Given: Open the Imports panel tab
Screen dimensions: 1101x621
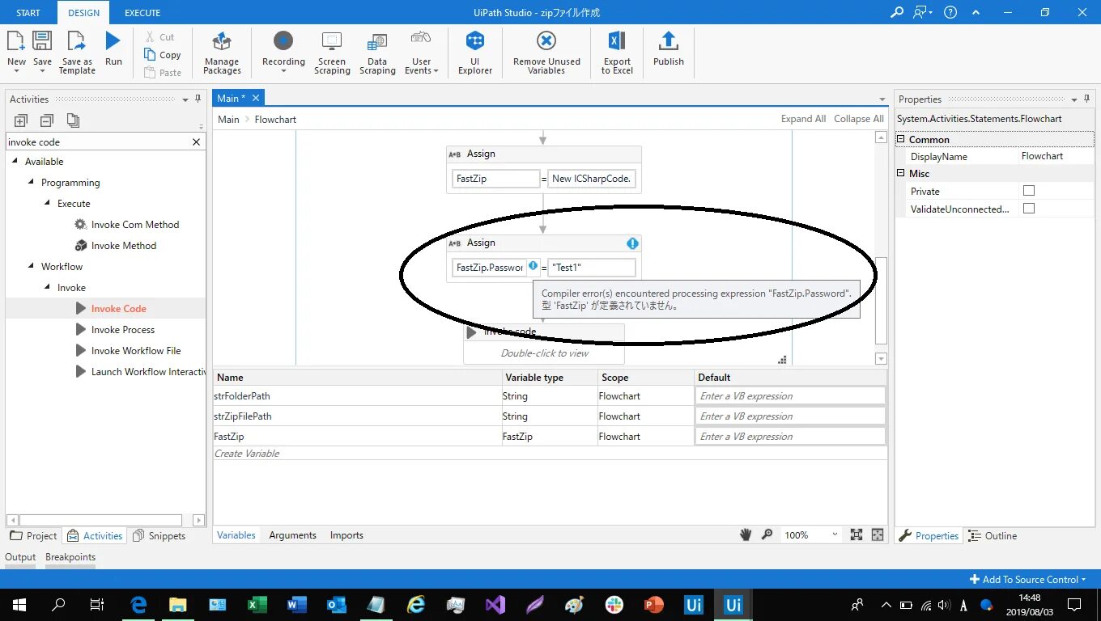Looking at the screenshot, I should (346, 535).
